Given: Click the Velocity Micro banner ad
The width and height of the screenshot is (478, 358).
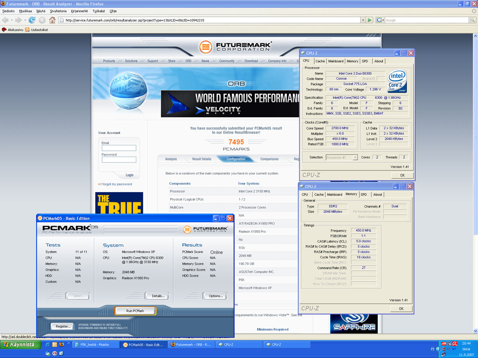Looking at the screenshot, I should point(230,104).
